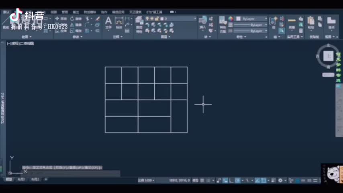Select the Measure (测量) tool

point(292,23)
